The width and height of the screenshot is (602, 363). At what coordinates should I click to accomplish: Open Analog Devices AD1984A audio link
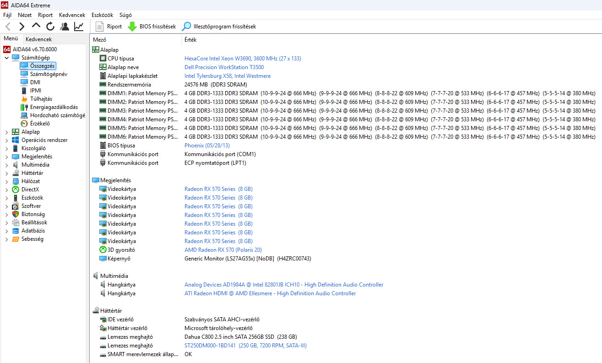click(284, 285)
